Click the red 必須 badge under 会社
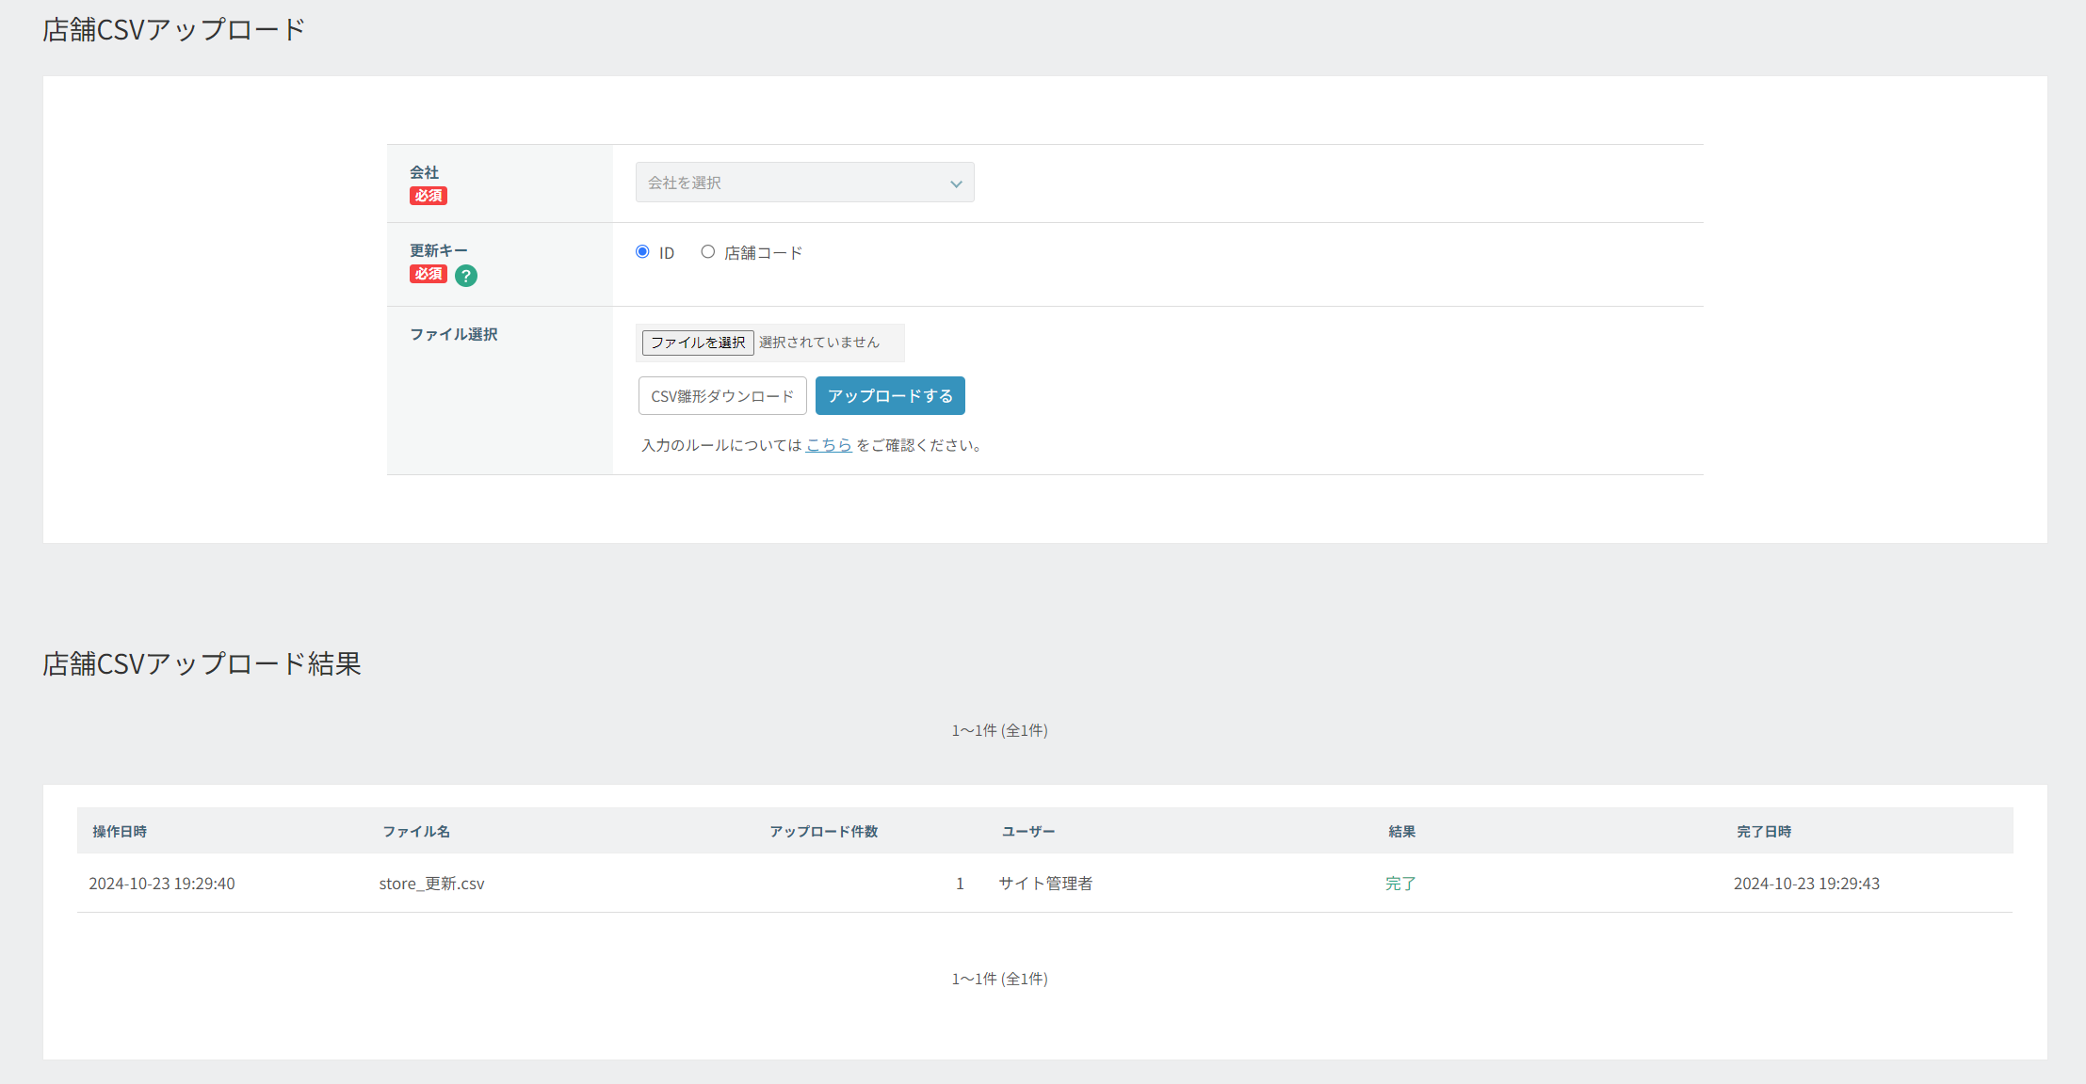Screen dimensions: 2086x1084 pos(428,196)
